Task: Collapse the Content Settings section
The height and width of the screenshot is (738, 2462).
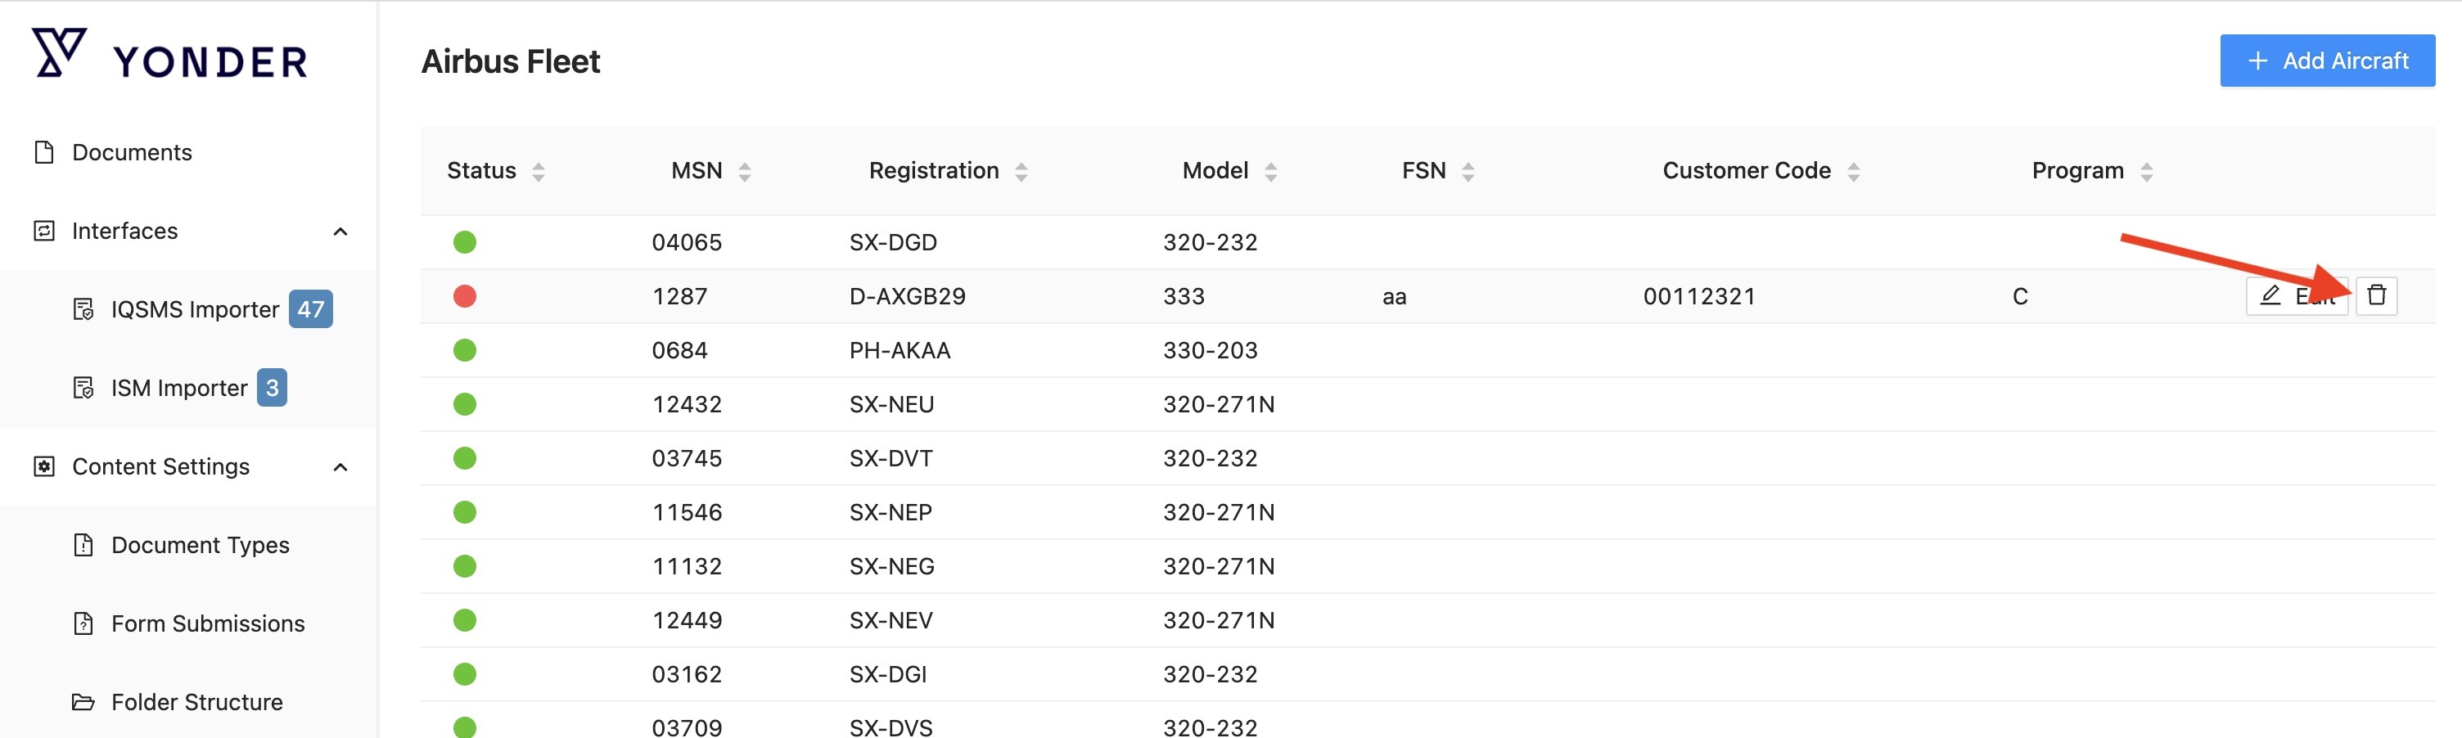Action: [x=340, y=466]
